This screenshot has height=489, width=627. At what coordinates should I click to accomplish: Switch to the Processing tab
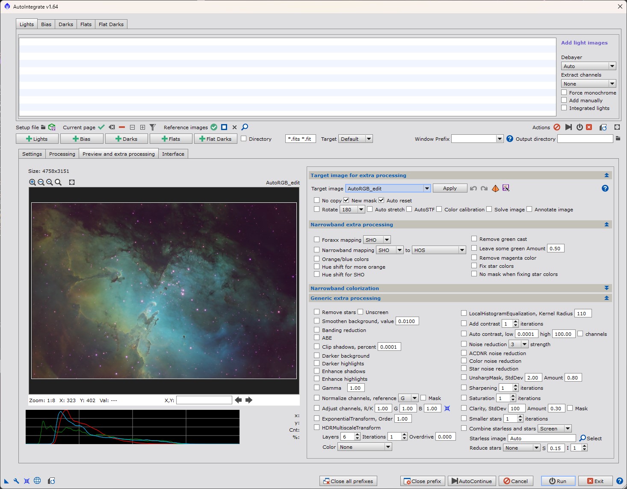tap(62, 154)
